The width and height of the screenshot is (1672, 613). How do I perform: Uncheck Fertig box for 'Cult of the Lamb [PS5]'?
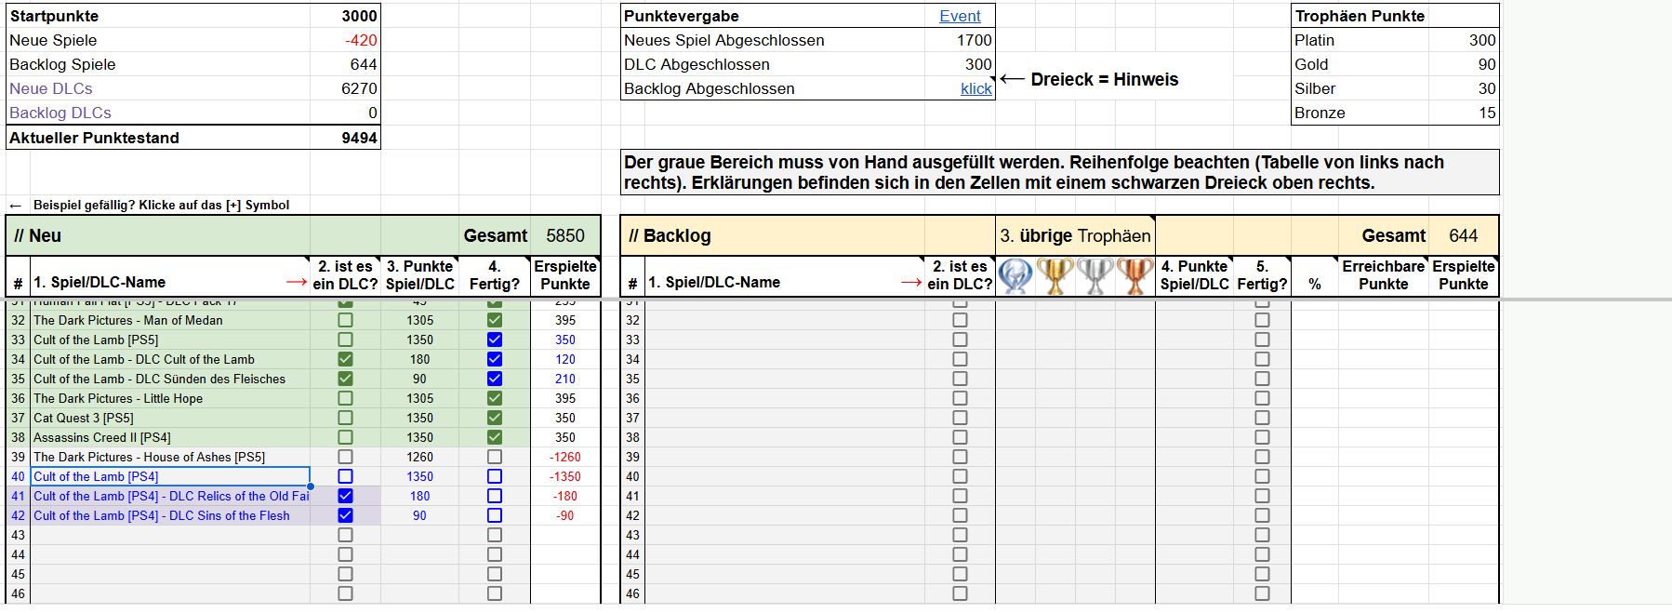click(495, 340)
